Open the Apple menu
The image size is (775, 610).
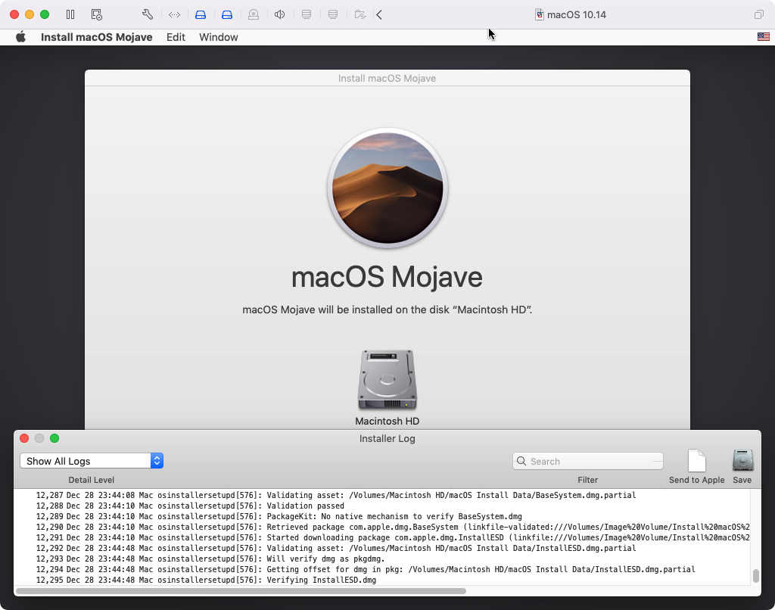(20, 37)
